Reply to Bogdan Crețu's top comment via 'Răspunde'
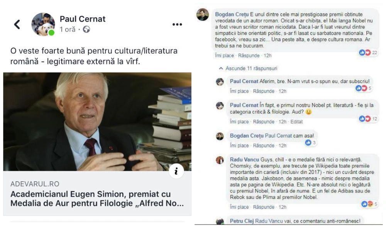Image resolution: width=386 pixels, height=228 pixels. 249,56
